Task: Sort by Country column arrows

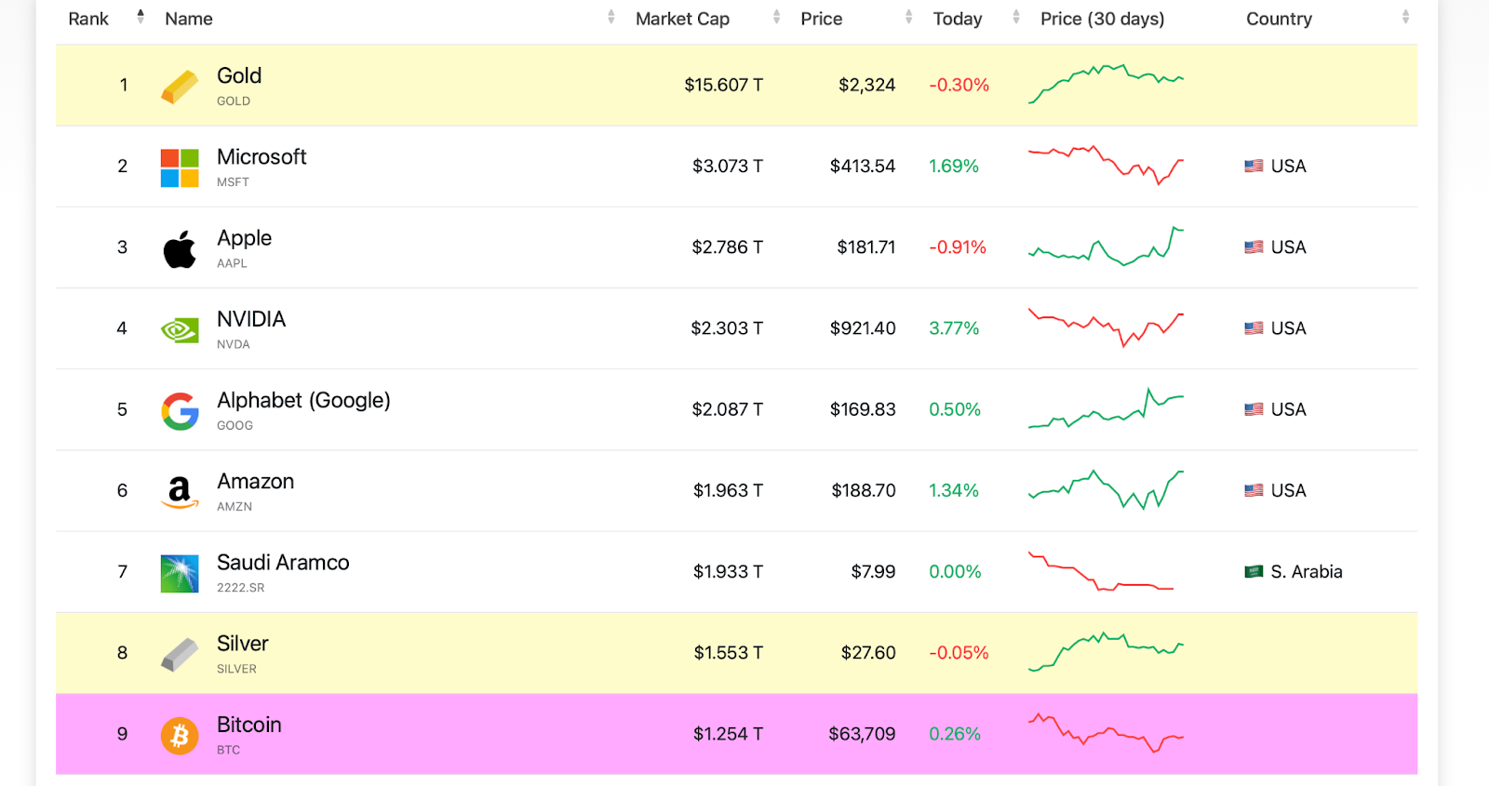Action: 1405,17
